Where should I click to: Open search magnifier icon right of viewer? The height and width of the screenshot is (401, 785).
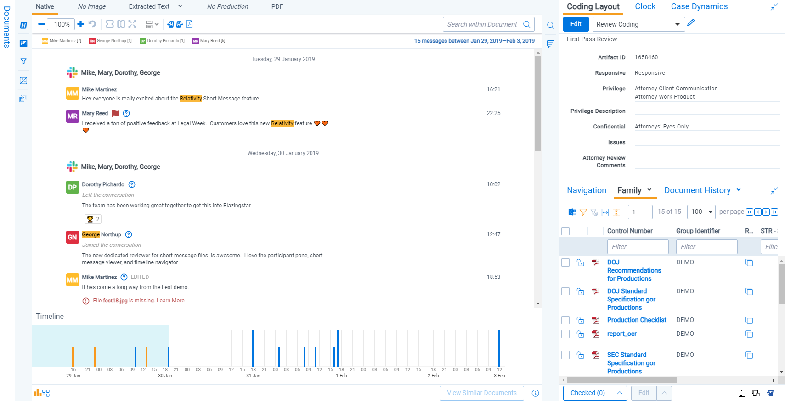[x=551, y=25]
